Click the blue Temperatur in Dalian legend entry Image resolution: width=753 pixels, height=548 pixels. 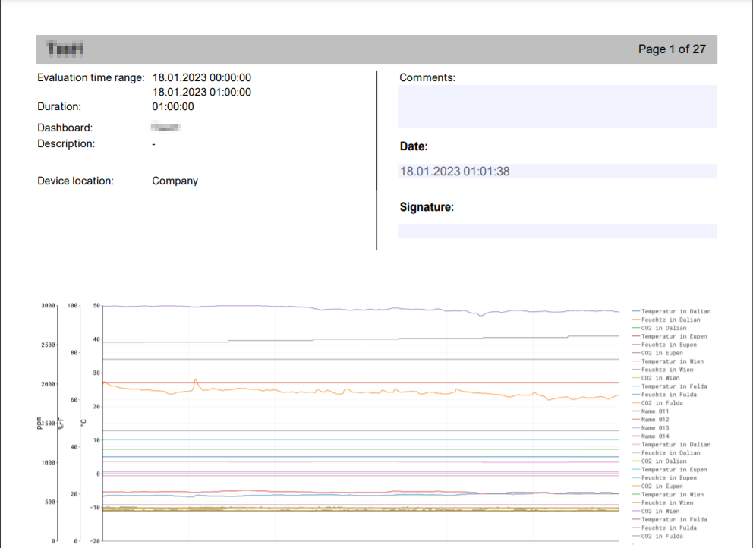[675, 311]
